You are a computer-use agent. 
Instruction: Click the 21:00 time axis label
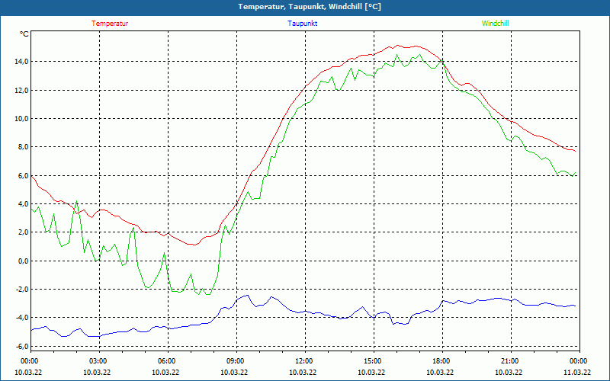509,361
